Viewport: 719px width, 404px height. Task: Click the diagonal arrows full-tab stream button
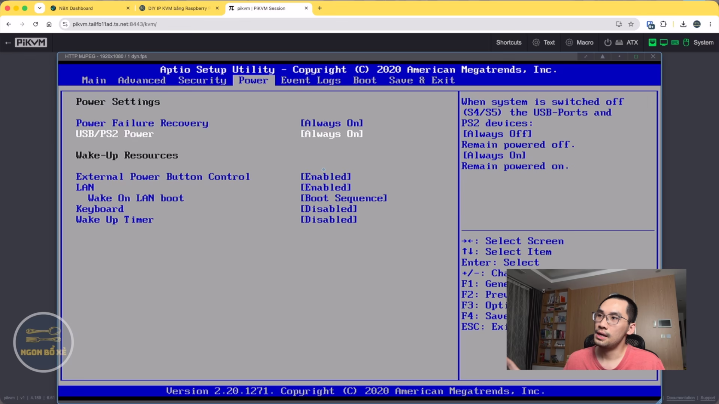[586, 56]
